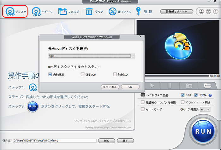Close the disc selection dialog with X
Screen dimensions: 221x150
[x=140, y=37]
